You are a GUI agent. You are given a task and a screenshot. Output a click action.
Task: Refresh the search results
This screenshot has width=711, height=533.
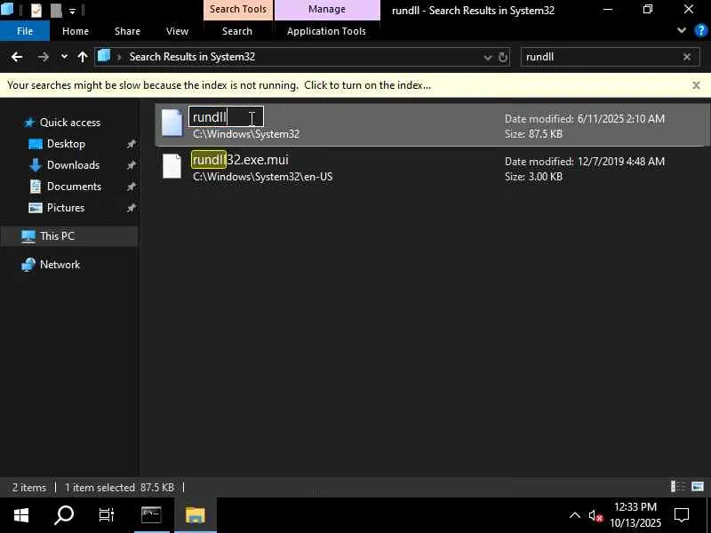[503, 57]
